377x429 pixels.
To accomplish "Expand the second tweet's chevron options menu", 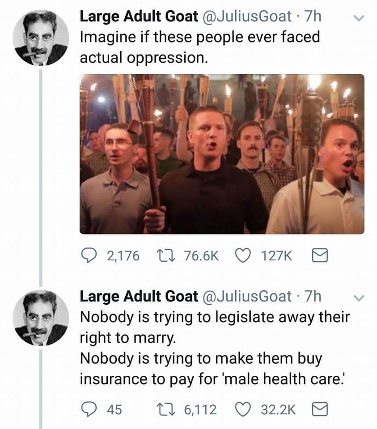I will [357, 297].
